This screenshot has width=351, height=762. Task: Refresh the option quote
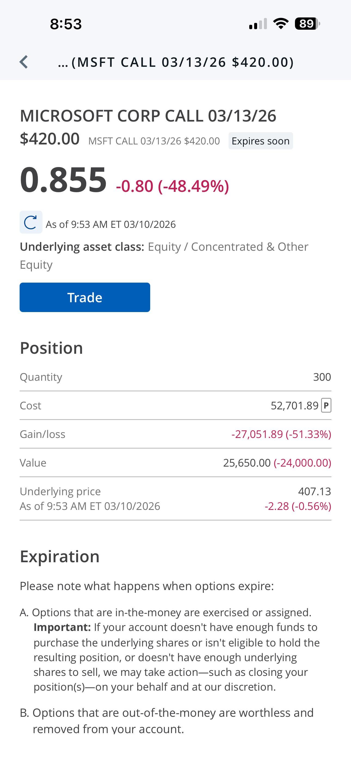coord(31,222)
